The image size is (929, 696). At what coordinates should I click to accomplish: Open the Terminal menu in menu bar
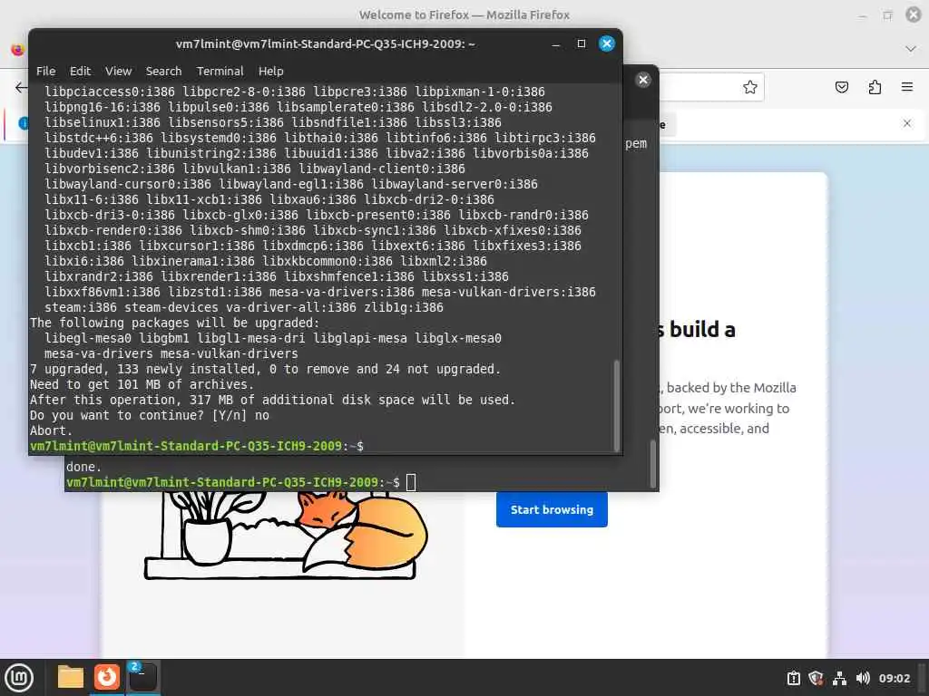(x=220, y=71)
